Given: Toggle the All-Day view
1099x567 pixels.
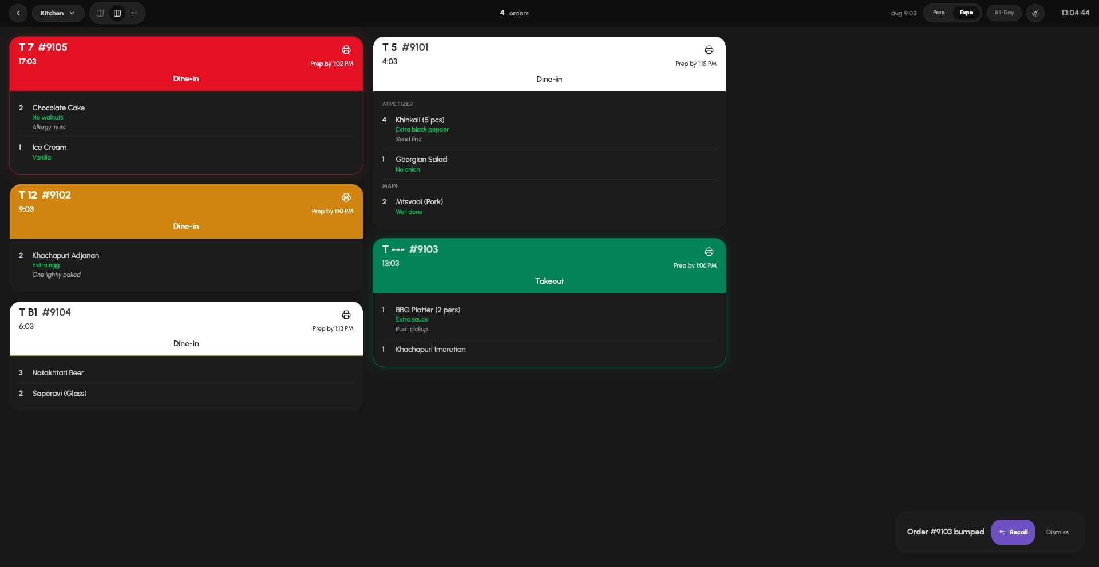Looking at the screenshot, I should (x=1004, y=13).
